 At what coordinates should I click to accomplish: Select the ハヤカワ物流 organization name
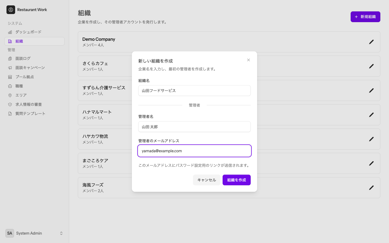click(95, 136)
